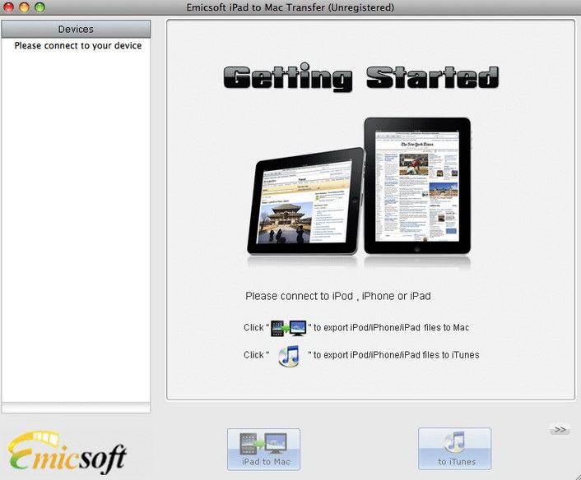Image resolution: width=581 pixels, height=480 pixels.
Task: Close the window with the red button
Action: pos(8,7)
